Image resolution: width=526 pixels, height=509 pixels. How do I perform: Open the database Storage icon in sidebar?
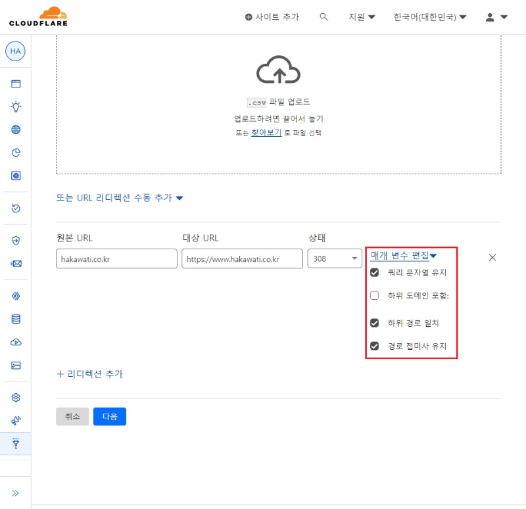pyautogui.click(x=15, y=318)
